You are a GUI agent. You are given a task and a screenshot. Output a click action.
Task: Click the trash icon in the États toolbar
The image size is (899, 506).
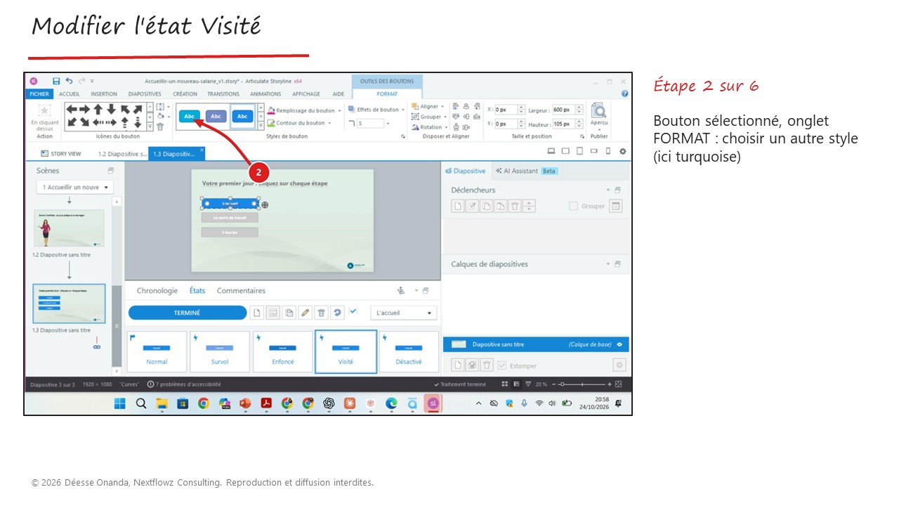[x=321, y=313]
